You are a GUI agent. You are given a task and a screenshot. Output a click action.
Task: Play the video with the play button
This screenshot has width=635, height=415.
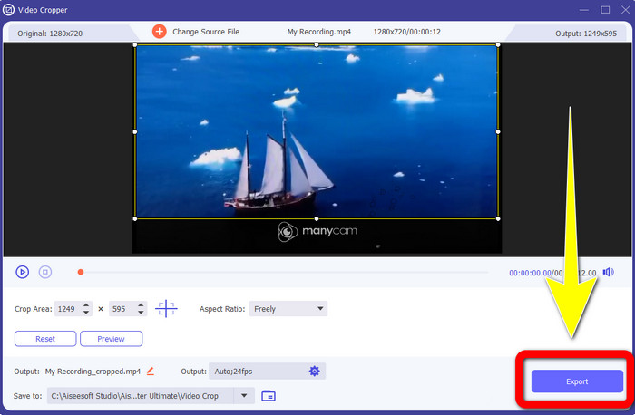(23, 272)
